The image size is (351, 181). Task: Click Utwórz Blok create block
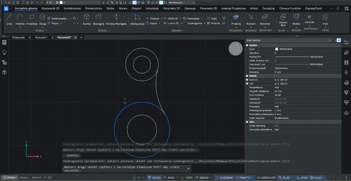(283, 20)
